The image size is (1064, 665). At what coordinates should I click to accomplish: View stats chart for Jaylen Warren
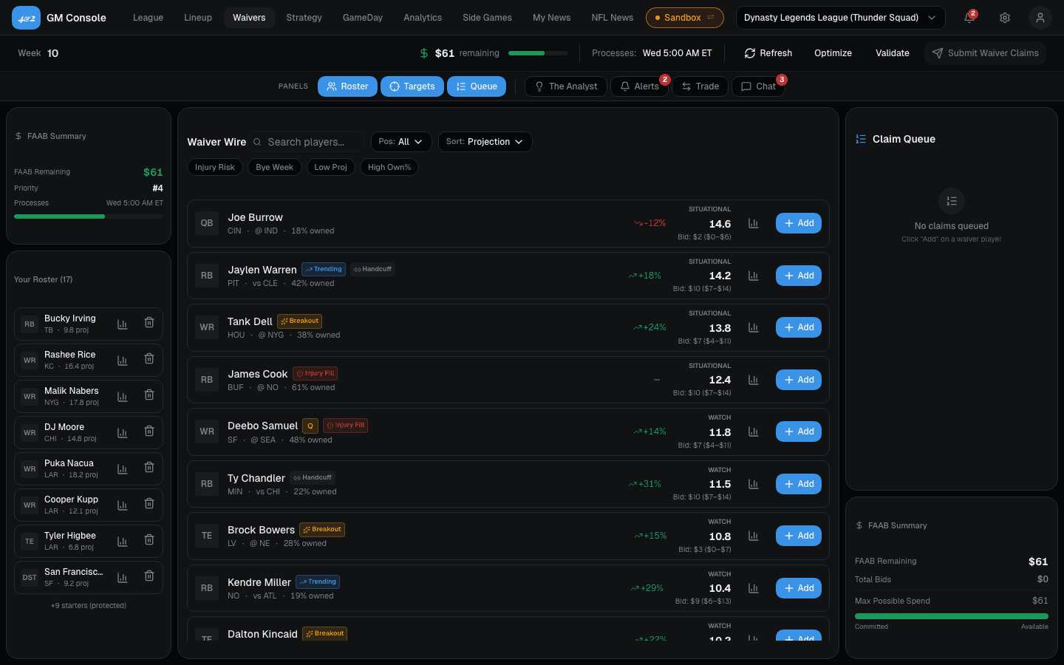click(754, 276)
